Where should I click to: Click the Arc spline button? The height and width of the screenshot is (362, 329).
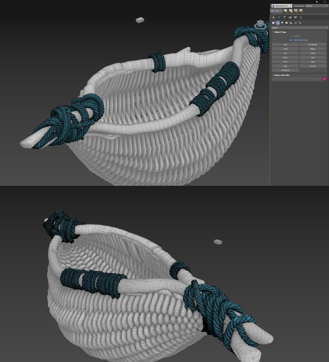tap(285, 53)
